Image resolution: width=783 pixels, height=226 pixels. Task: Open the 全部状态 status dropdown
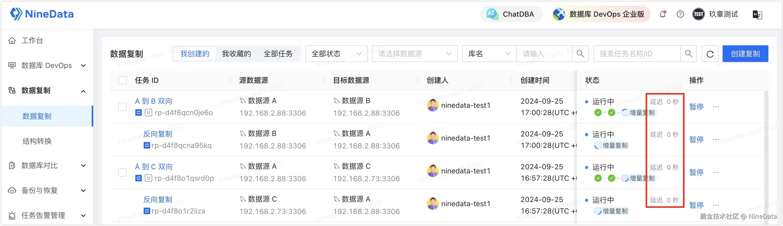point(336,54)
